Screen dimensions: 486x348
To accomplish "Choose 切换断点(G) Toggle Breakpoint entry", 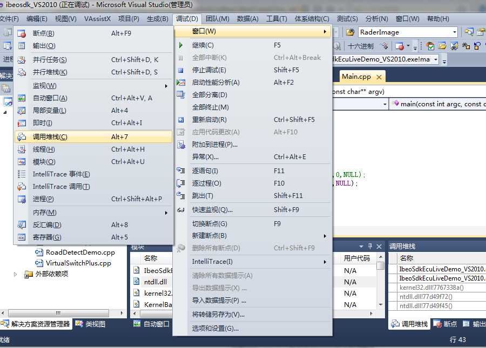I will coord(252,224).
